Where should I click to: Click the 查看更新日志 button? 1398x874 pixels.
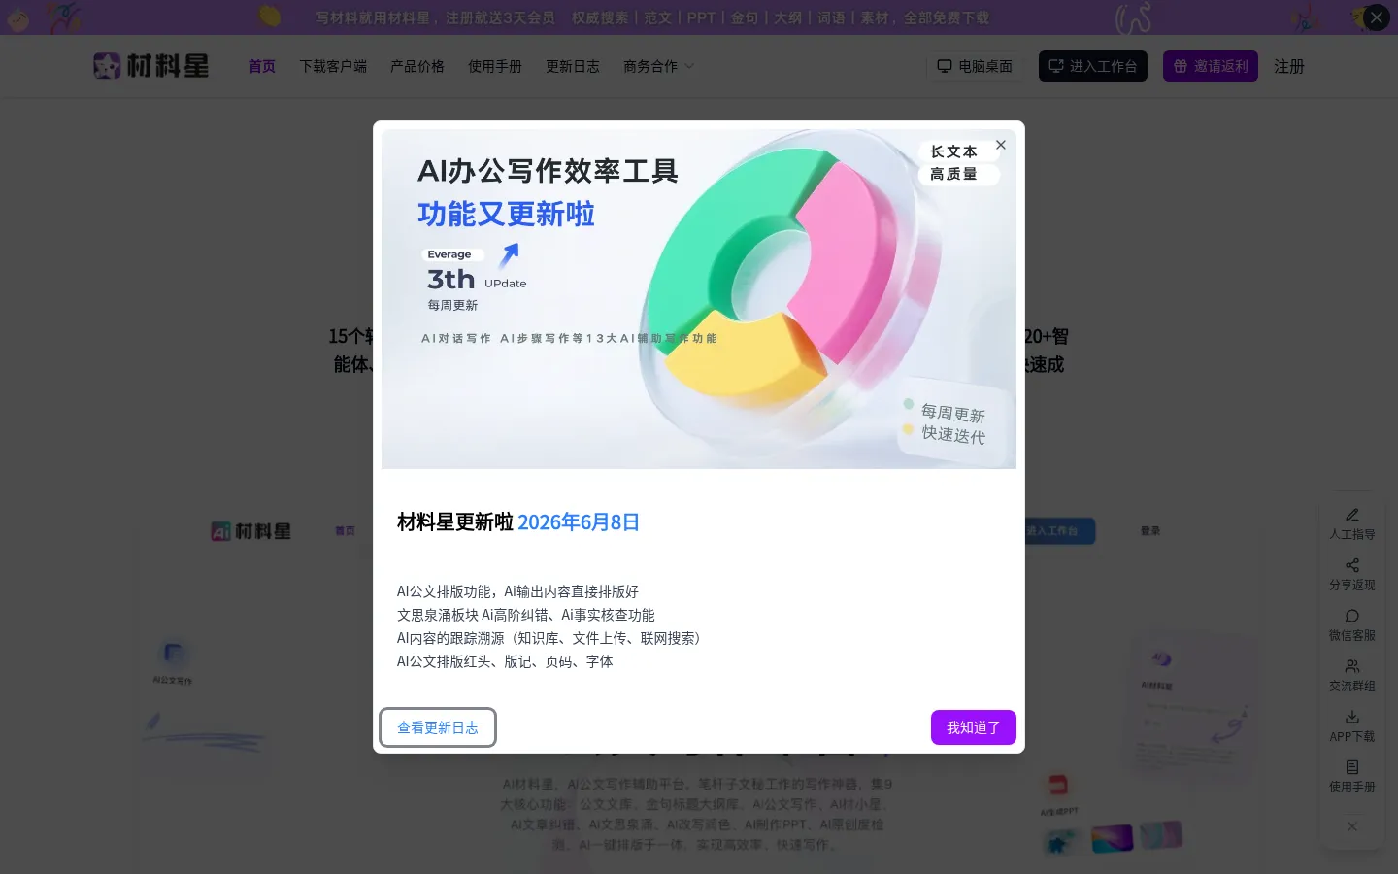pos(438,727)
